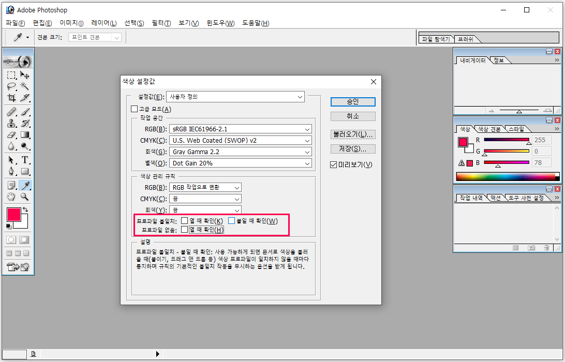The width and height of the screenshot is (565, 362).
Task: Toggle 고급 모드 checkbox
Action: click(135, 109)
